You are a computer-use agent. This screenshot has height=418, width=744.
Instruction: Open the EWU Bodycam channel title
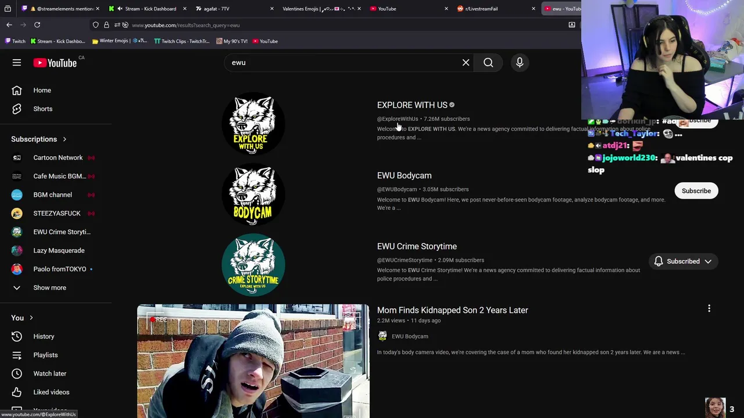pyautogui.click(x=404, y=175)
